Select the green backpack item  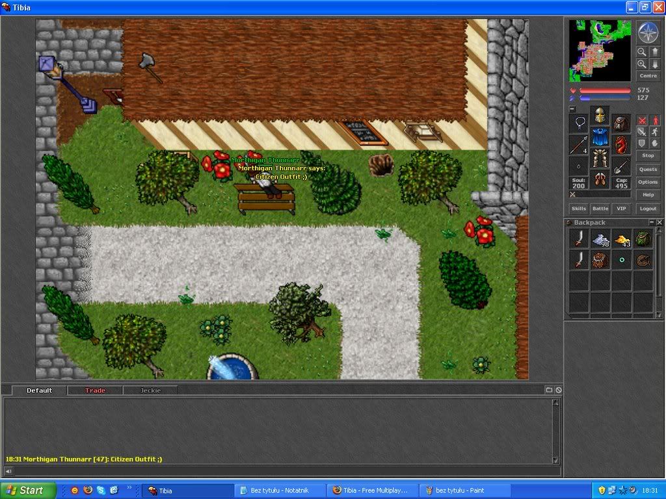click(643, 238)
